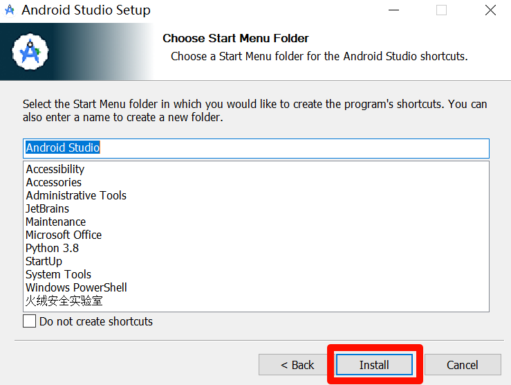Click the Android Studio logo in header
The width and height of the screenshot is (511, 385).
coord(30,51)
